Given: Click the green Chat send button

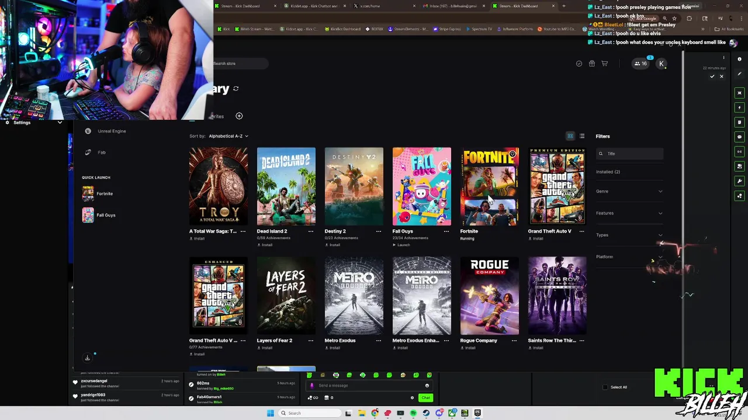Looking at the screenshot, I should [x=425, y=398].
